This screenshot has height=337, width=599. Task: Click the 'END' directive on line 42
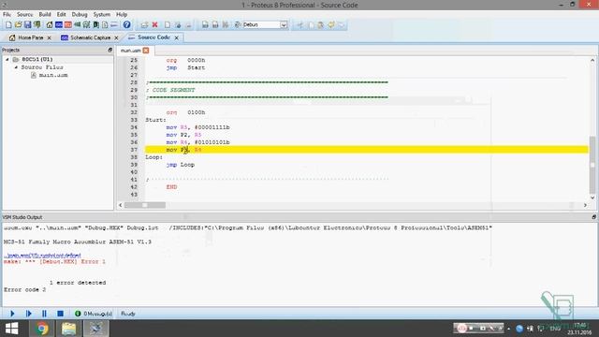(x=171, y=187)
